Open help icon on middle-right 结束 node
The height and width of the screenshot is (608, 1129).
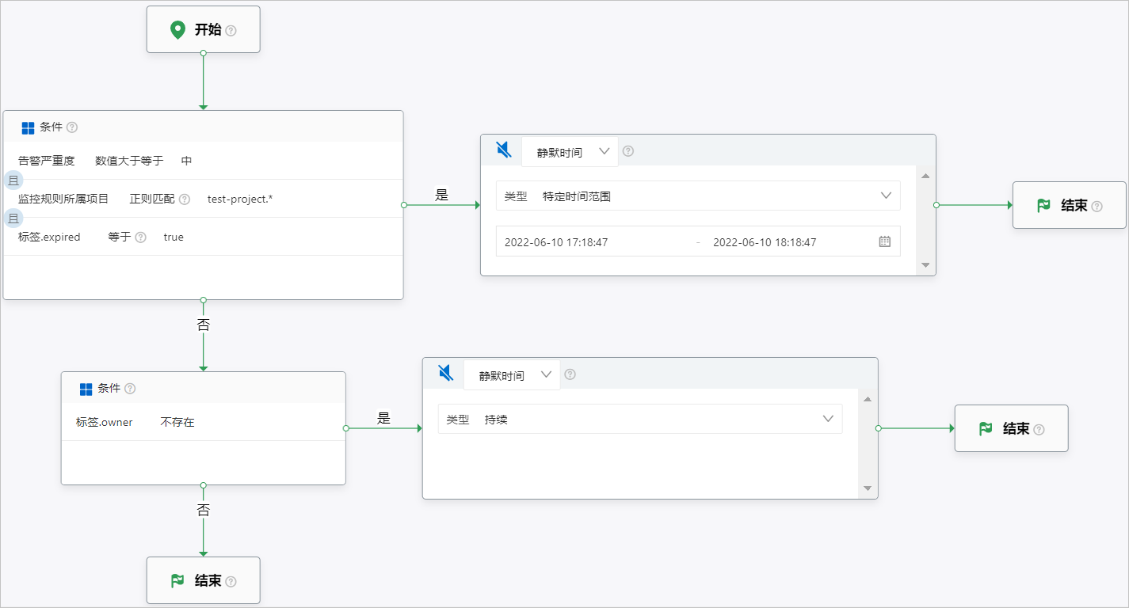1039,429
